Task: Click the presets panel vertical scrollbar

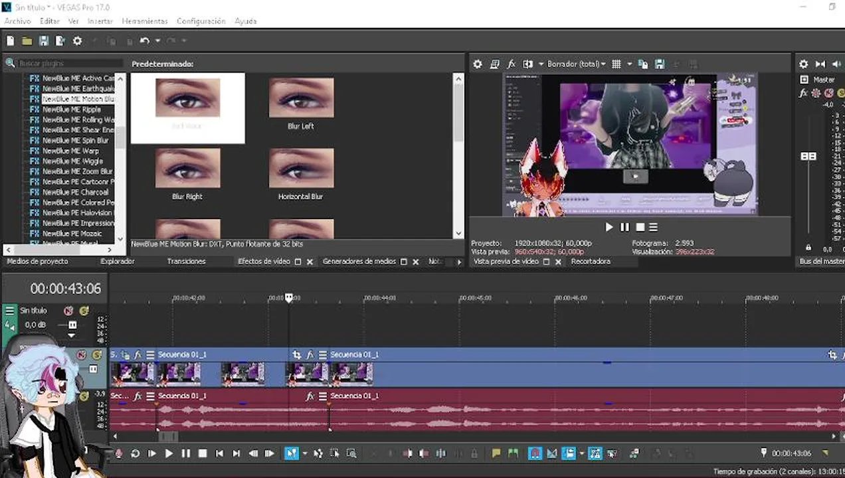Action: click(458, 155)
